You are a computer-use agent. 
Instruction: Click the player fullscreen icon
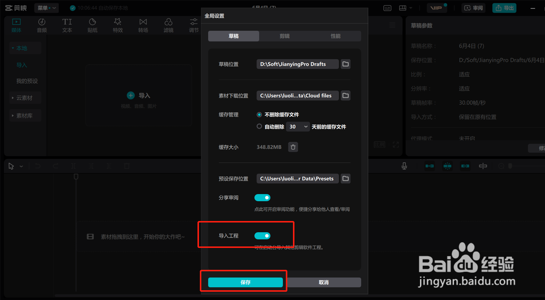pyautogui.click(x=396, y=145)
